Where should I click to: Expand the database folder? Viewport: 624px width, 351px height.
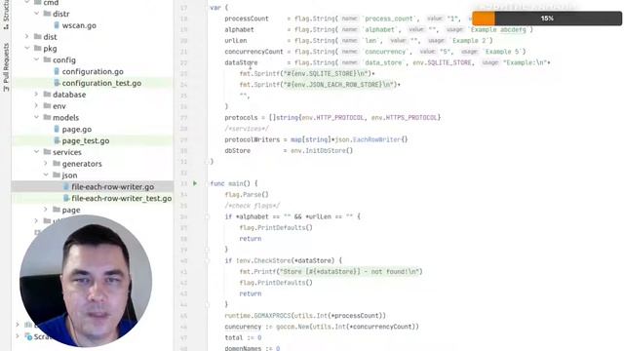(37, 95)
